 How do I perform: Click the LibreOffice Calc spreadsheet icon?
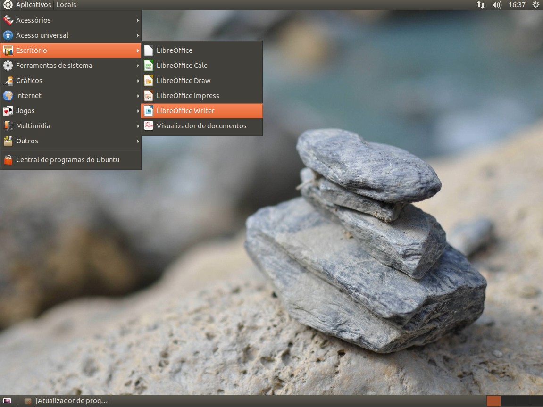149,66
